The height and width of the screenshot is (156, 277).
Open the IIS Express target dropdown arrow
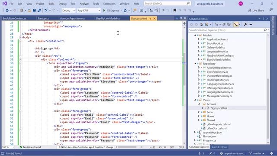click(121, 10)
